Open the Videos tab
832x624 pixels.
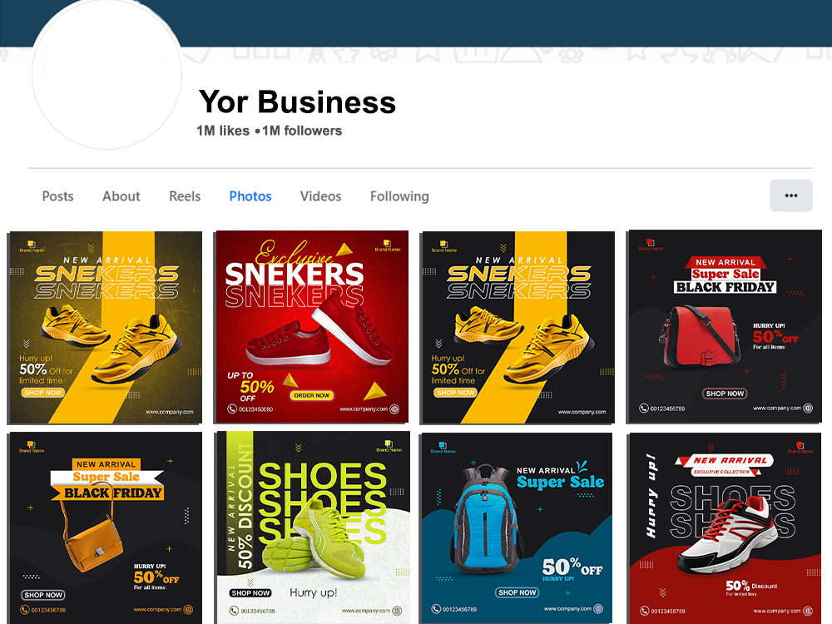click(x=320, y=196)
